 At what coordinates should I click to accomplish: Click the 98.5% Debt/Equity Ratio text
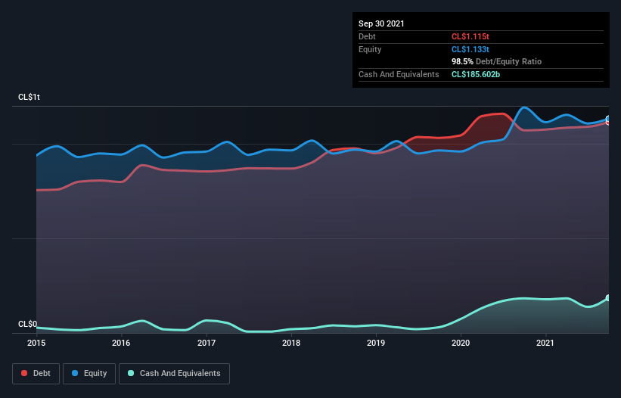click(497, 61)
